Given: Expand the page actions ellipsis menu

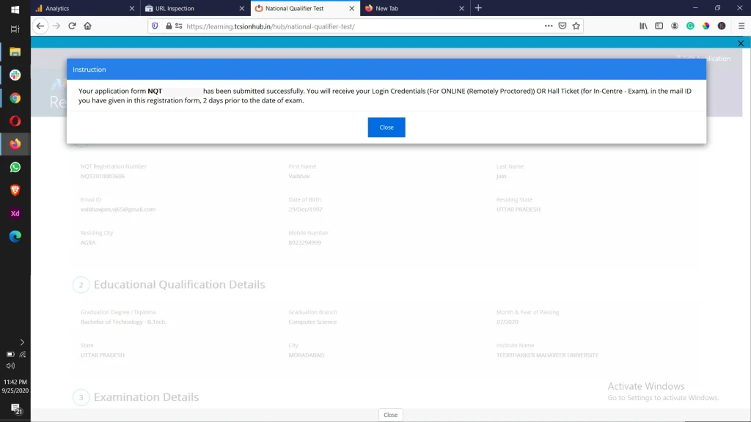Looking at the screenshot, I should [x=549, y=26].
